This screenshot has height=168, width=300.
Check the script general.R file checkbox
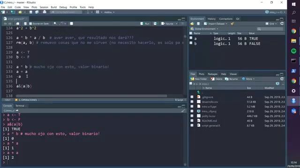click(192, 126)
